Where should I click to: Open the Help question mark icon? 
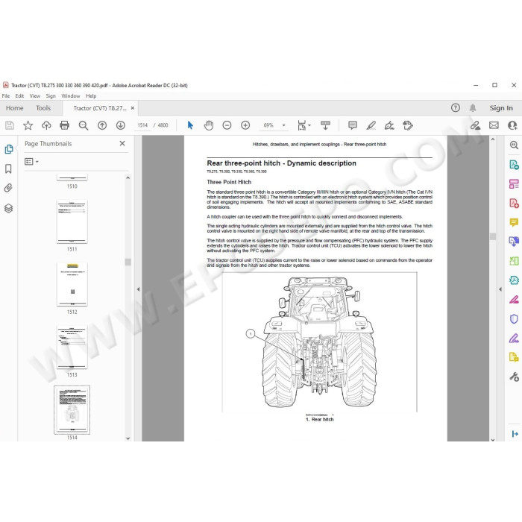(456, 108)
